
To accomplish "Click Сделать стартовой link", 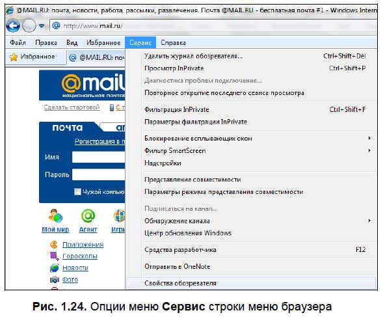I will (72, 107).
